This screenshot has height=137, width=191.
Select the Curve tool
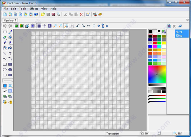click(5, 59)
